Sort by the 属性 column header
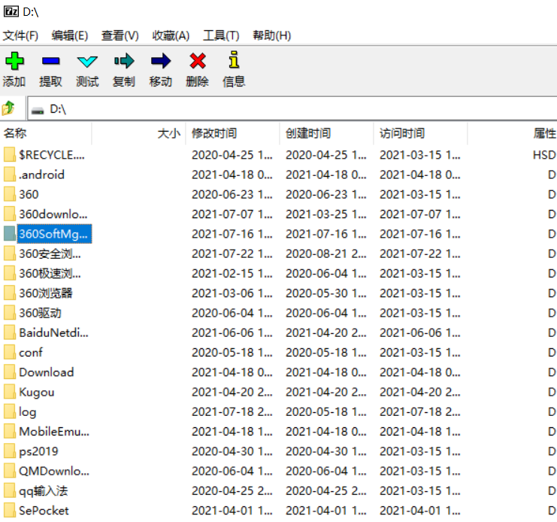The height and width of the screenshot is (522, 557). (513, 133)
